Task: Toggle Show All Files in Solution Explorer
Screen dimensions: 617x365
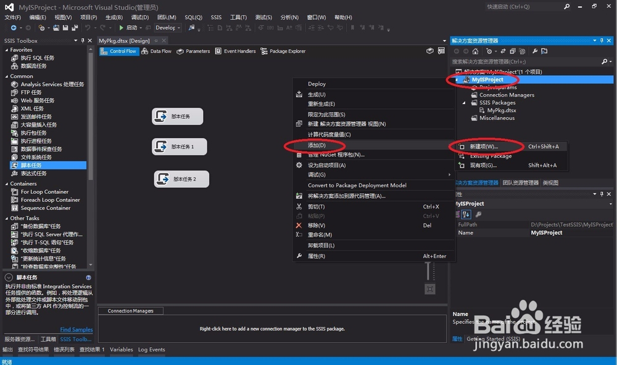Action: pos(522,52)
